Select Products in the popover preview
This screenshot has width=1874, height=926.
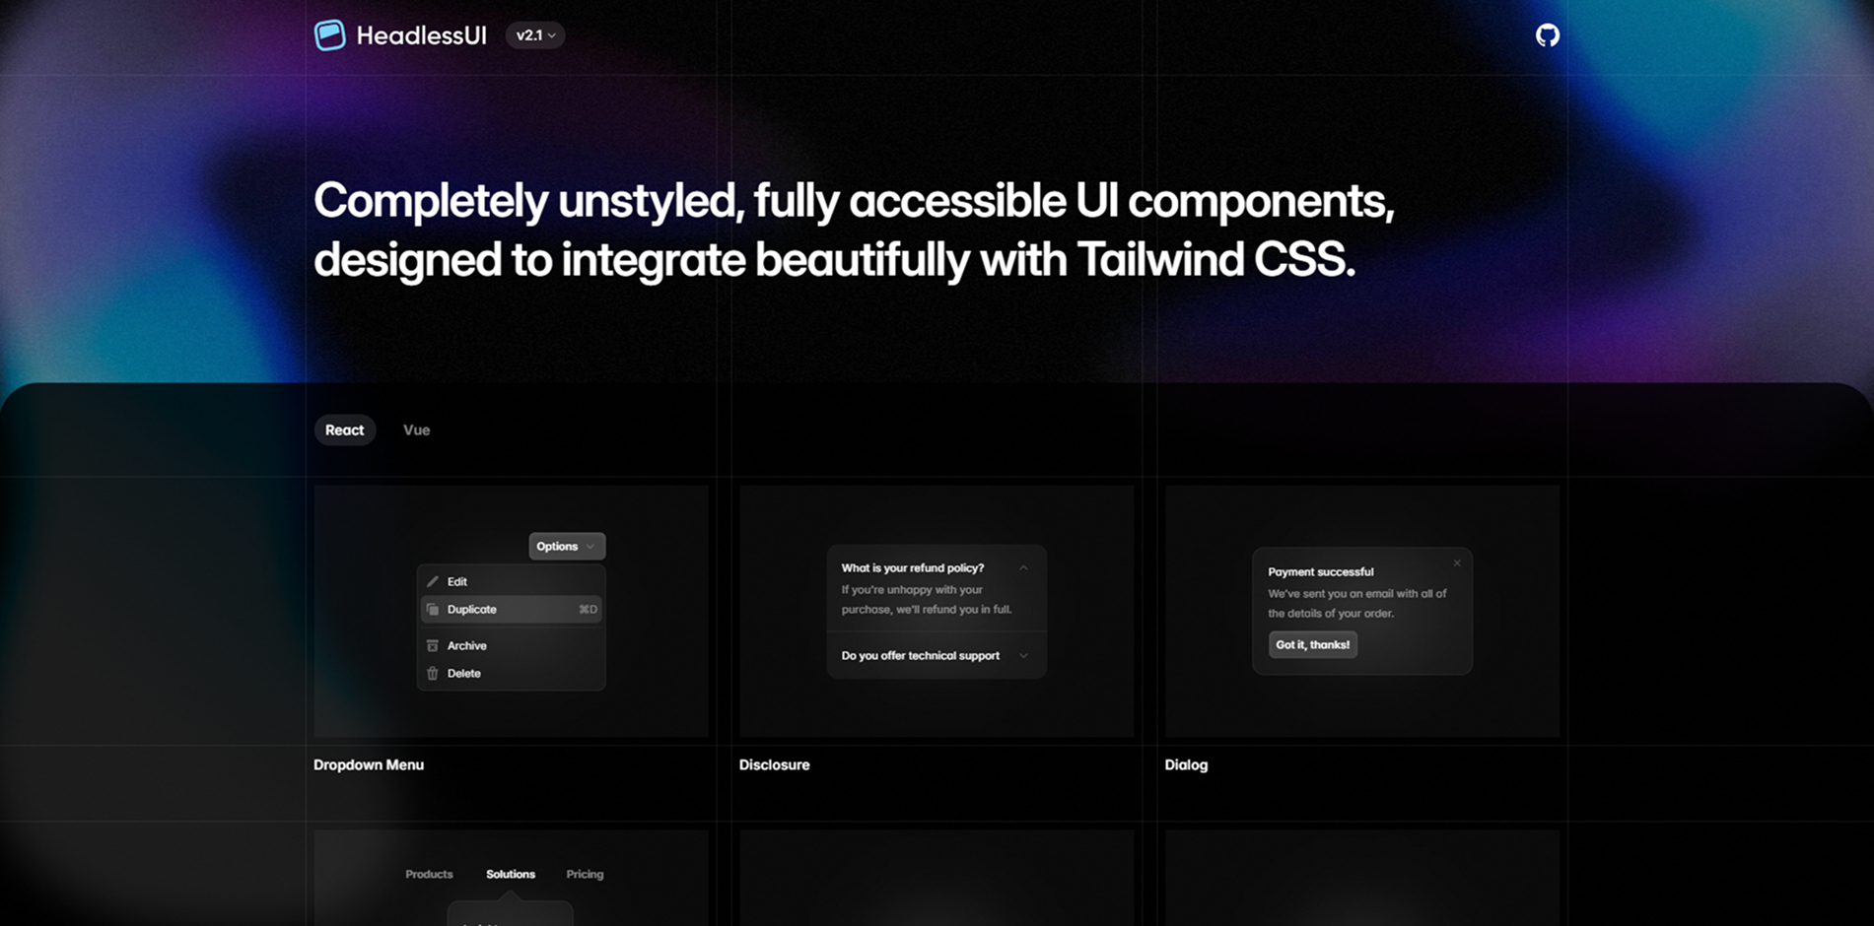[x=429, y=874]
